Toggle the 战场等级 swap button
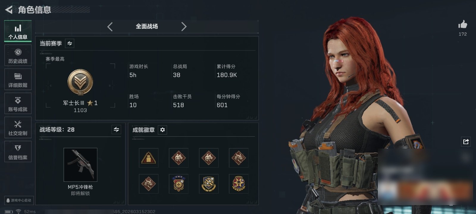 tap(116, 130)
